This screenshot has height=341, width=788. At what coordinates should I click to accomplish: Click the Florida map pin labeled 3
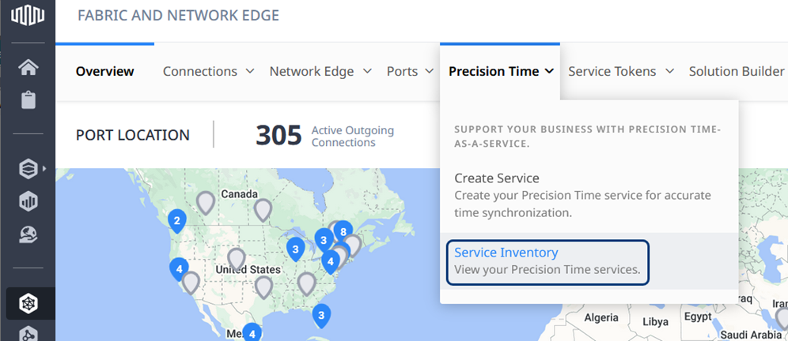[321, 316]
